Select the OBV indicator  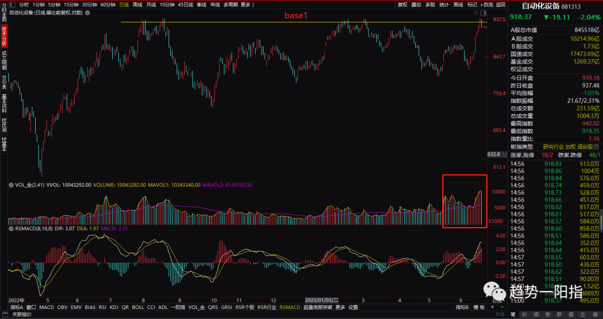click(63, 307)
